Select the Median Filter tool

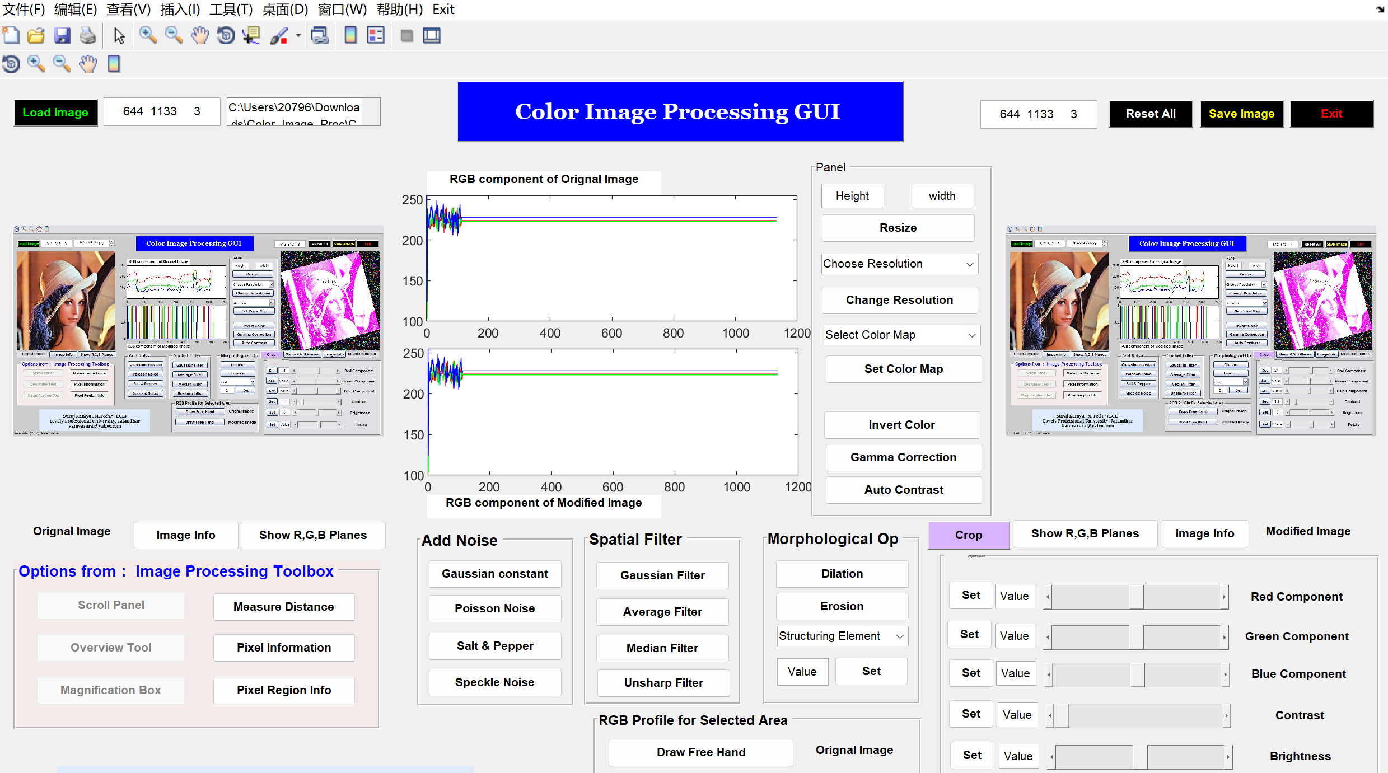662,645
